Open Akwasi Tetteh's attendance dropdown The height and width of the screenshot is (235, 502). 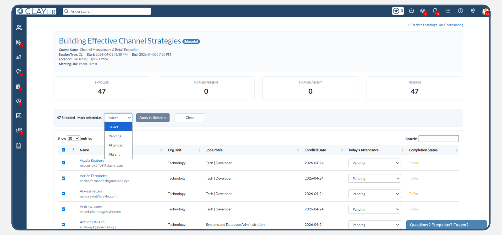click(x=374, y=194)
